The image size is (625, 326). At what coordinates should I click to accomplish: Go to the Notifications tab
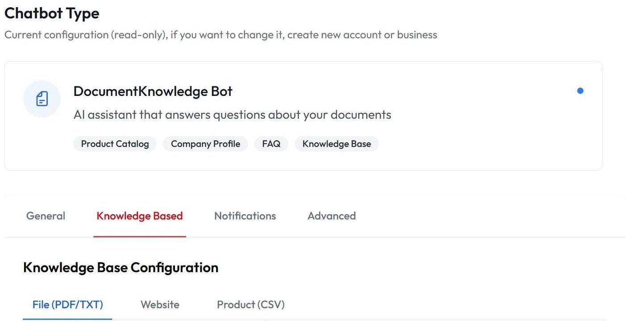click(x=245, y=216)
